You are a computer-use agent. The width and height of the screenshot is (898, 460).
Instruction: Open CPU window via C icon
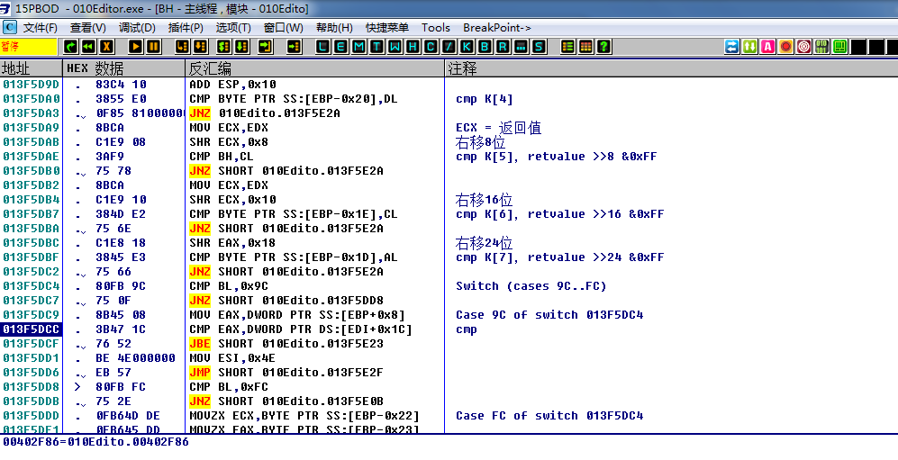pyautogui.click(x=431, y=47)
